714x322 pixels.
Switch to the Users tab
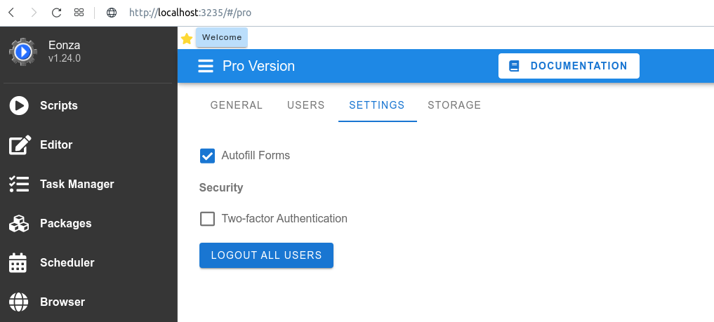pyautogui.click(x=306, y=105)
